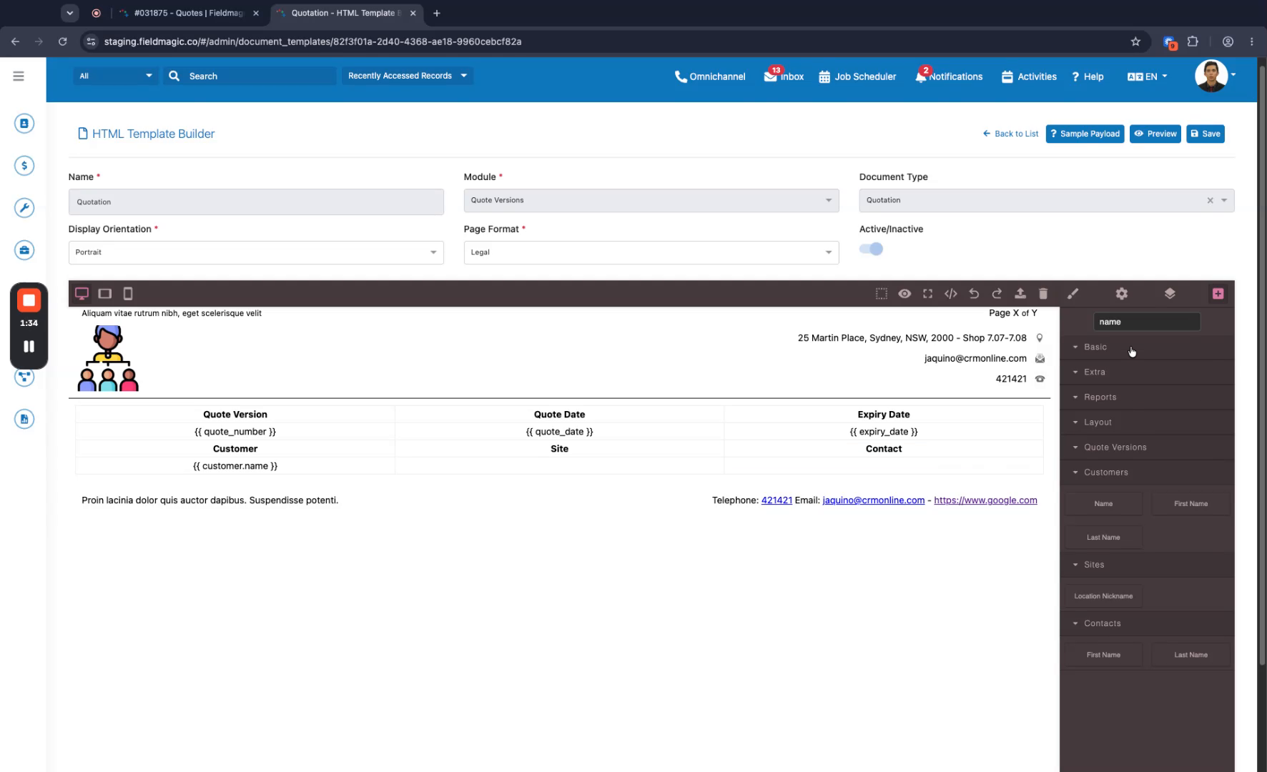Open the view code icon
The image size is (1267, 772).
coord(950,294)
